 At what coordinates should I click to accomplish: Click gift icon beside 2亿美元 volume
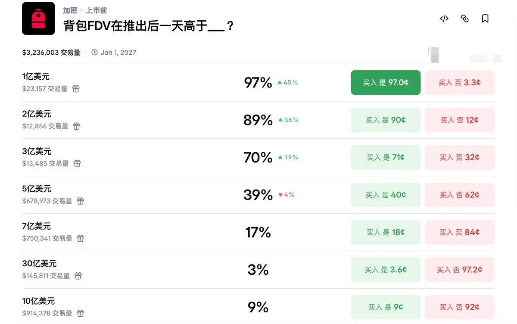coord(77,126)
